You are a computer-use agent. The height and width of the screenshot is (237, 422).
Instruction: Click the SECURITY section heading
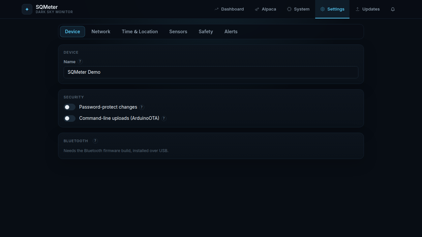click(x=74, y=97)
